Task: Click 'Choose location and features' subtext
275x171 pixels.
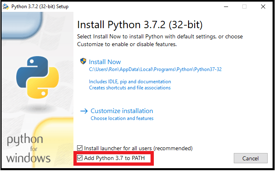Action: 122,118
